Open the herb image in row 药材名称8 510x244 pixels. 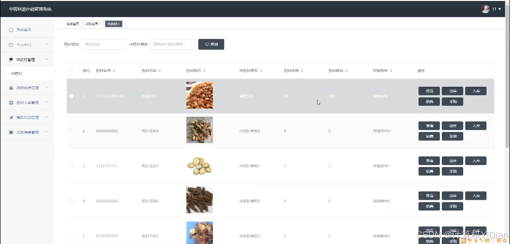tap(199, 130)
